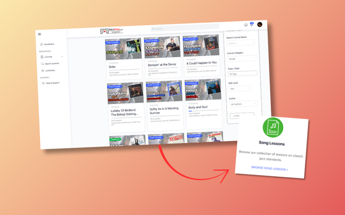345x215 pixels.
Task: Open the user profile avatar
Action: pos(260,24)
